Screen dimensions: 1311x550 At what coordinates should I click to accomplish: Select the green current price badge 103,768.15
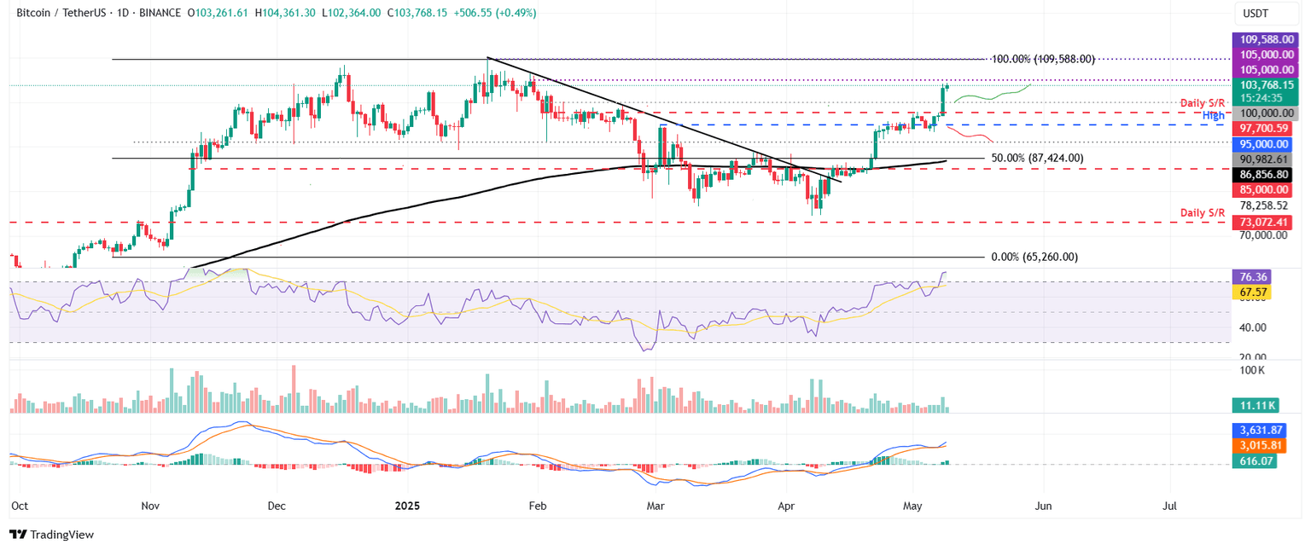click(1263, 85)
